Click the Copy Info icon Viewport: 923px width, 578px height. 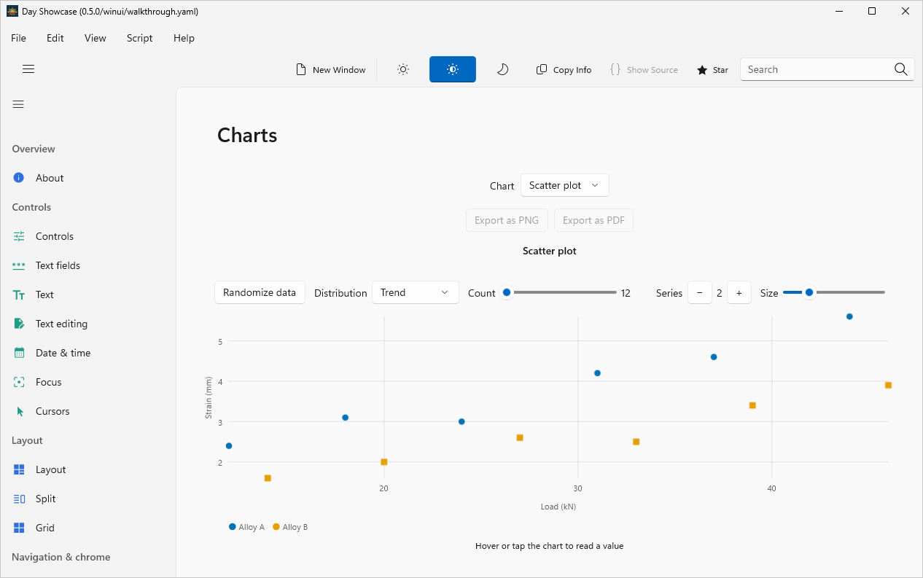[542, 69]
